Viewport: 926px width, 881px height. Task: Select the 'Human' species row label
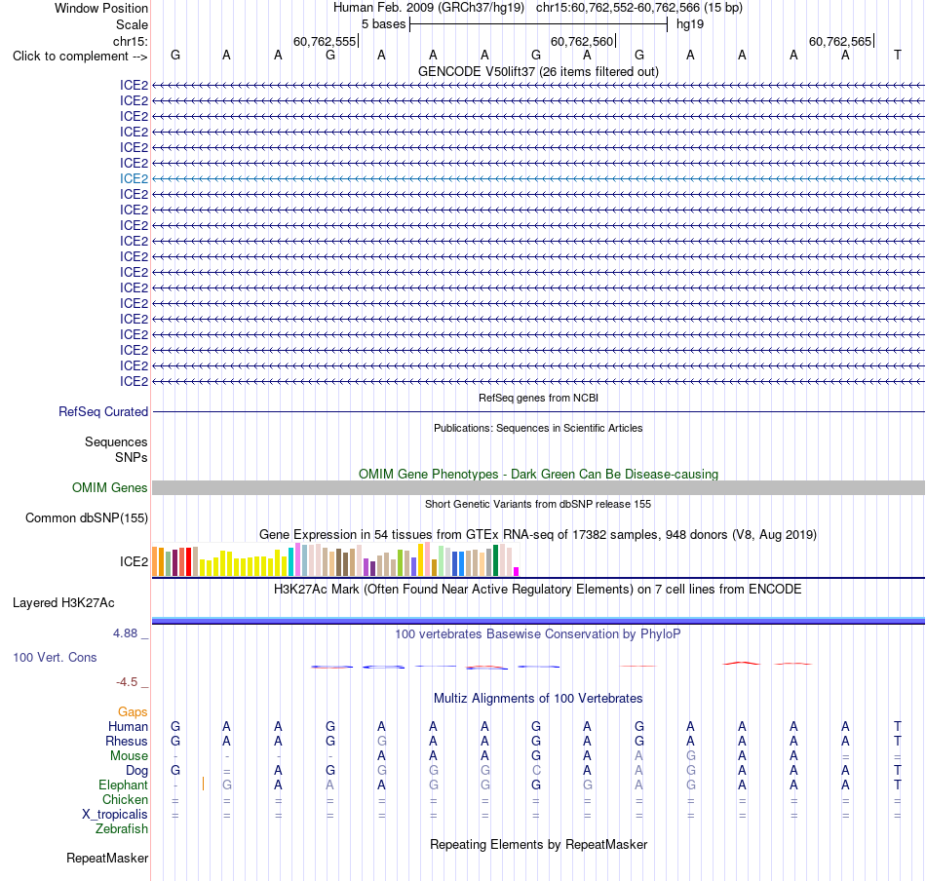(128, 726)
